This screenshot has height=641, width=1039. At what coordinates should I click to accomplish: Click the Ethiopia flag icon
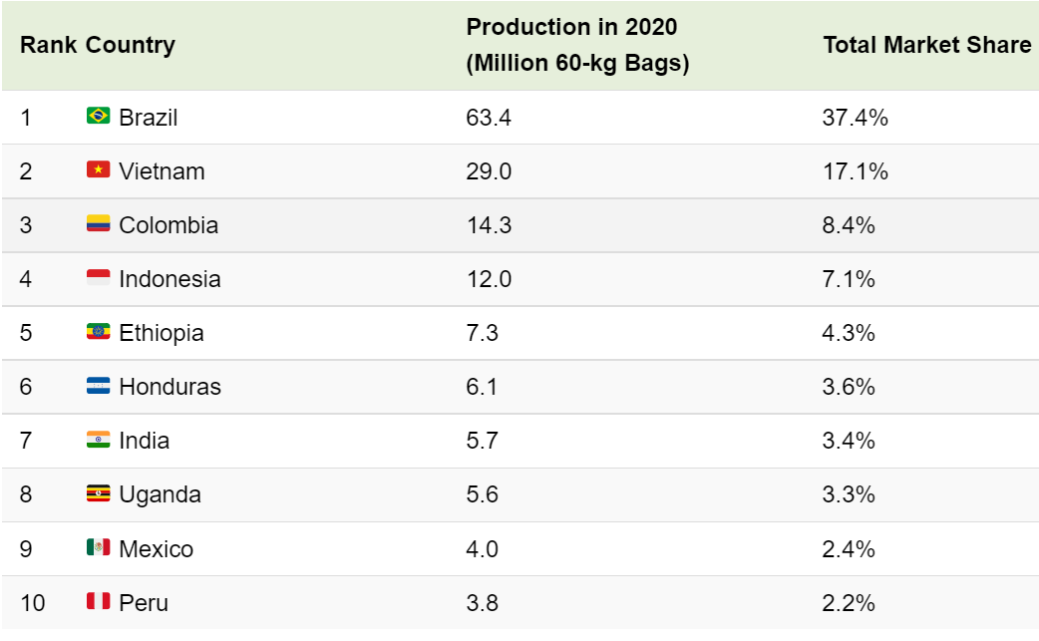[98, 332]
